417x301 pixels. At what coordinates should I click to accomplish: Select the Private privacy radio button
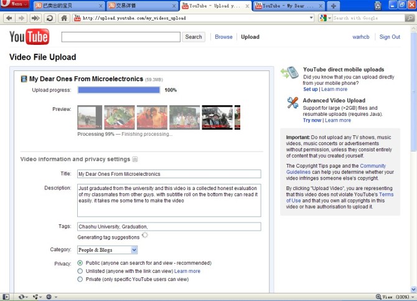[x=80, y=279]
